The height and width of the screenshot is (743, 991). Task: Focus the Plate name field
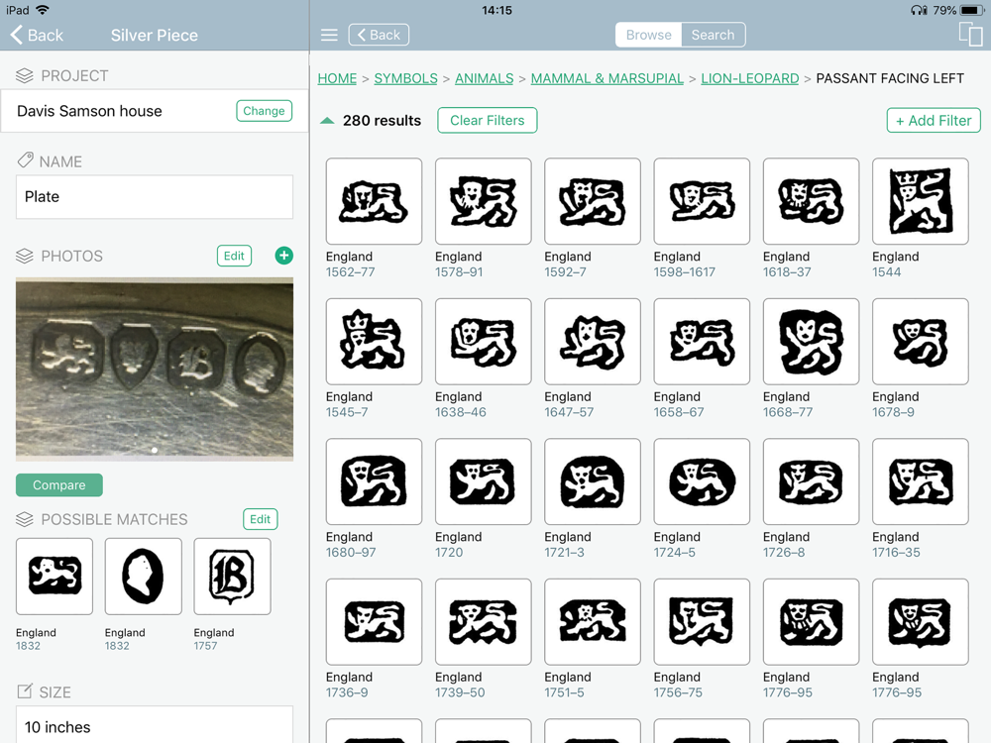click(155, 196)
